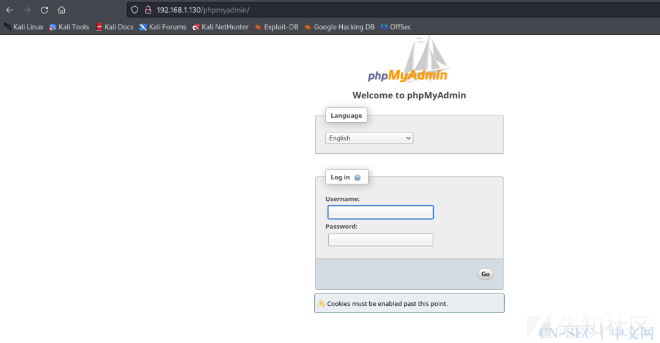Click the phpMyAdmin sailboat logo
Image resolution: width=660 pixels, height=343 pixels.
tap(409, 59)
